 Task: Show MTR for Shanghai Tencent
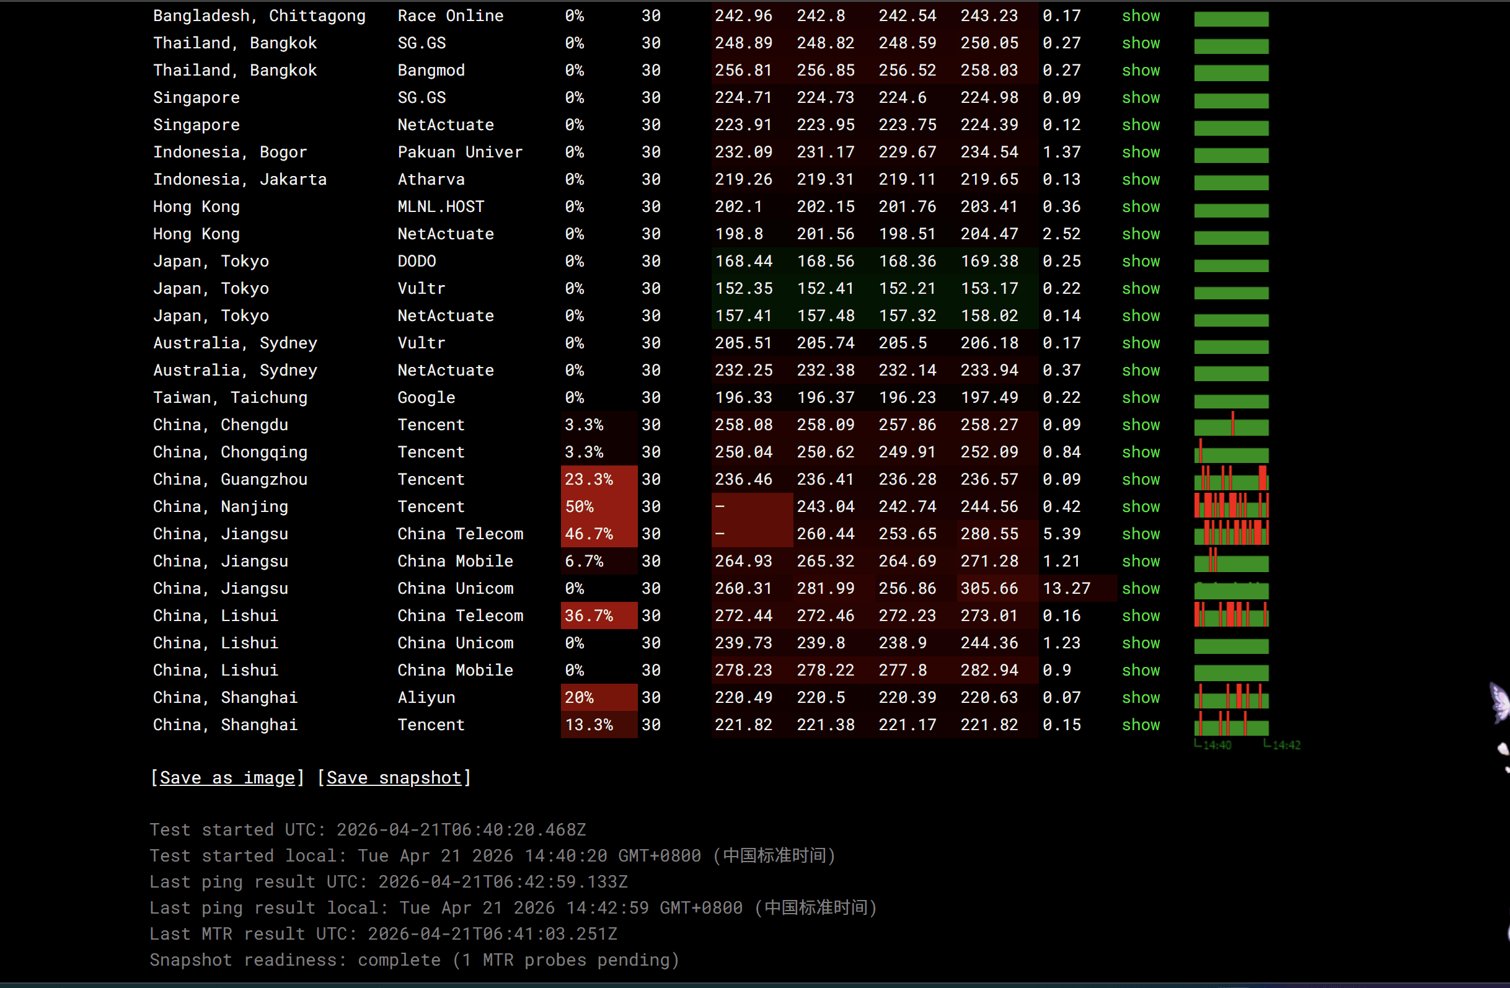click(x=1141, y=725)
